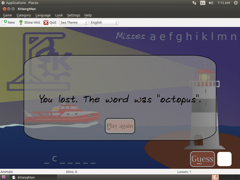This screenshot has height=180, width=240.
Task: Click the Quit label in toolbar
Action: pos(53,22)
